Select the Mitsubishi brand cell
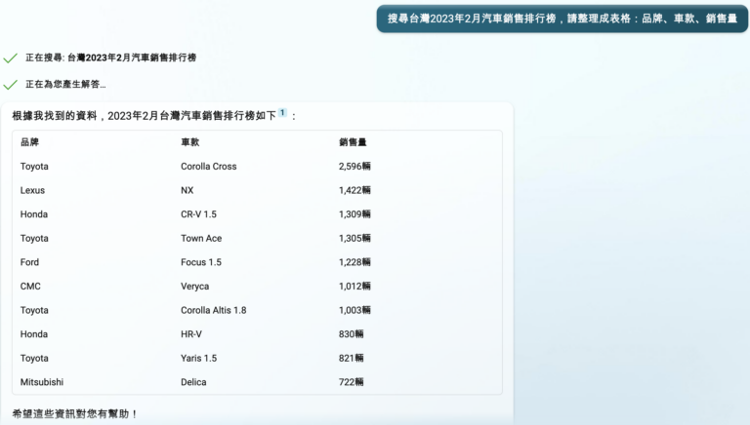 click(x=41, y=382)
